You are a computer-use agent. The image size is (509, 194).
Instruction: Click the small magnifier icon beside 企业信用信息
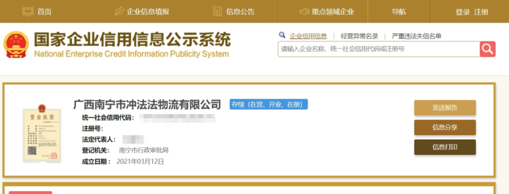click(282, 35)
